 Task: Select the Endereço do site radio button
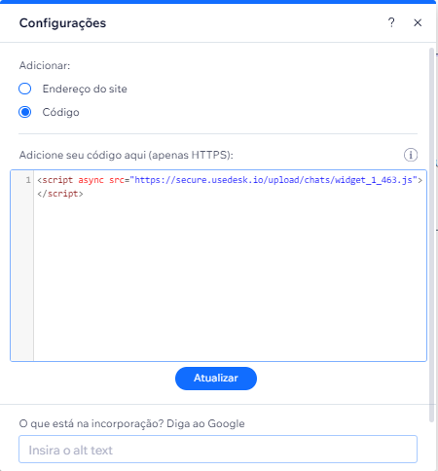click(x=25, y=89)
